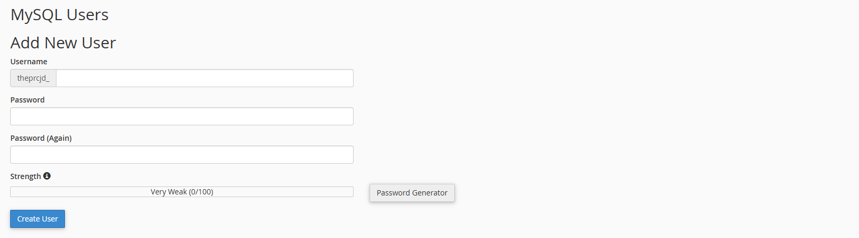Click the Password field label
Viewport: 859px width, 238px height.
[x=28, y=100]
